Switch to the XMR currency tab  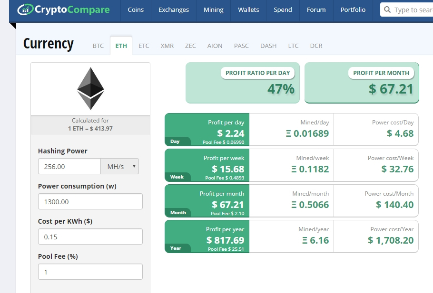(167, 46)
